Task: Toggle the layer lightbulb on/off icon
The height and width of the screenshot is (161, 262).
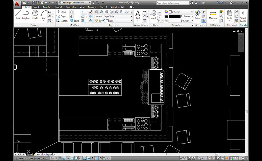Action: [97, 21]
